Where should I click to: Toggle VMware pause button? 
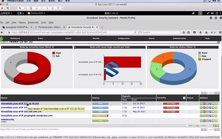(x=2, y=8)
